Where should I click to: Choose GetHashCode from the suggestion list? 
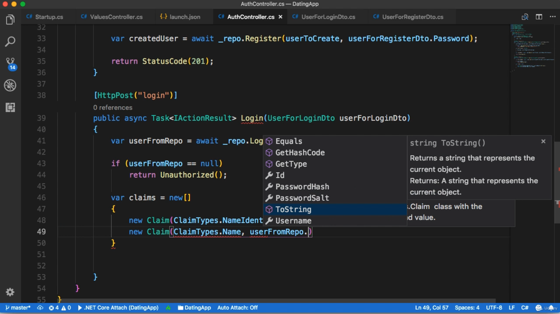335,153
